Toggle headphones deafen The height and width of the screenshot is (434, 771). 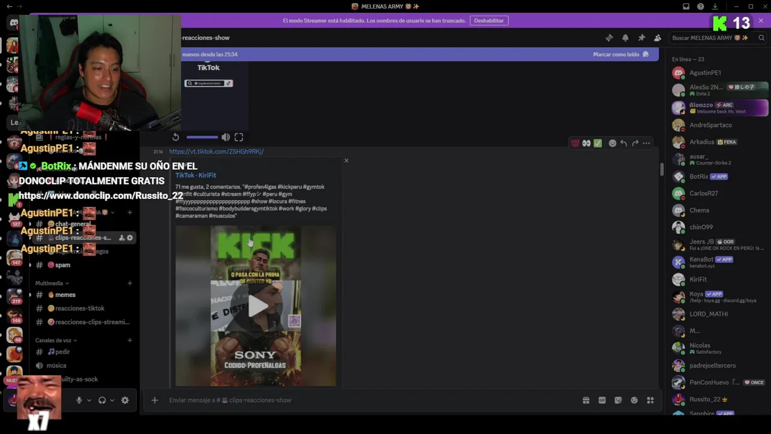[102, 400]
